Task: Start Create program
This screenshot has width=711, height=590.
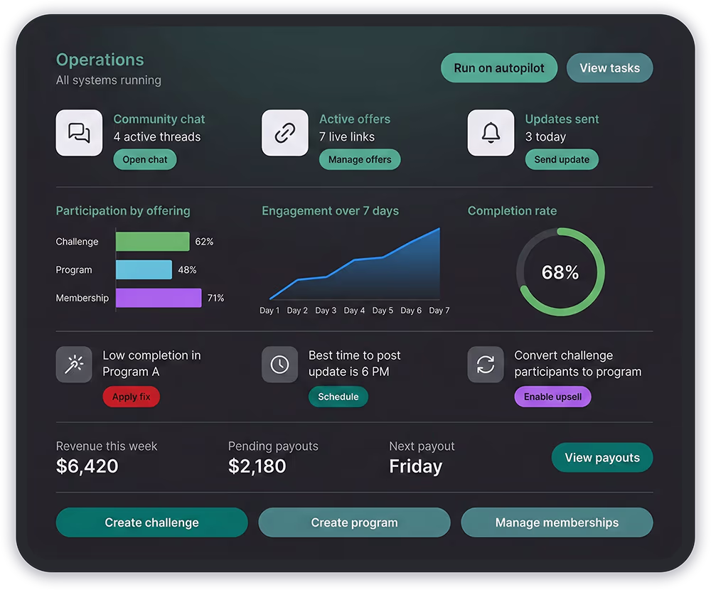Action: click(354, 522)
